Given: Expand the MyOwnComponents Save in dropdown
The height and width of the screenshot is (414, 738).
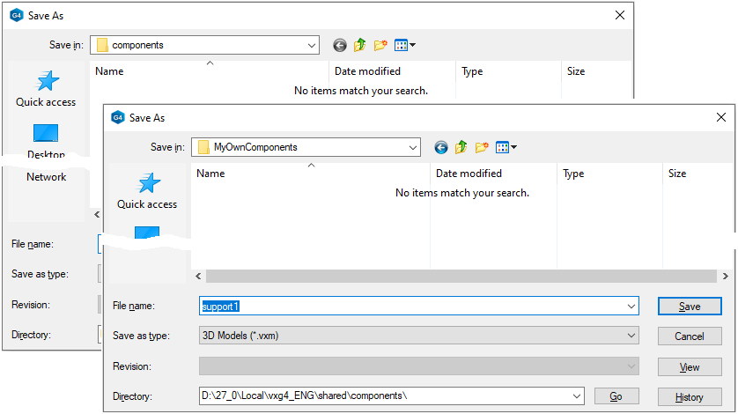Looking at the screenshot, I should [x=412, y=147].
